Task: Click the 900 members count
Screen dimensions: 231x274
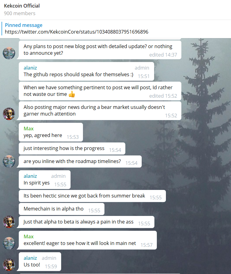Action: pos(20,13)
